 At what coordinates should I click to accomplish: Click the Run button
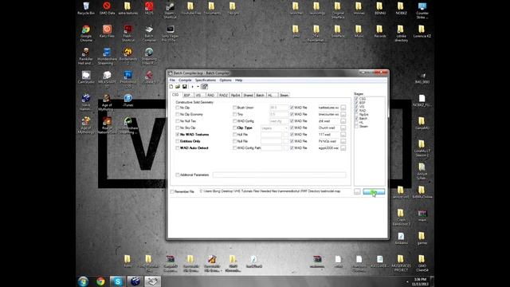tap(374, 191)
